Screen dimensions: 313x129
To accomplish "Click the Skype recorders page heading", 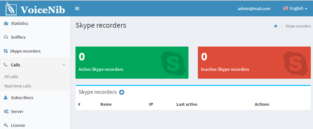I will click(101, 25).
